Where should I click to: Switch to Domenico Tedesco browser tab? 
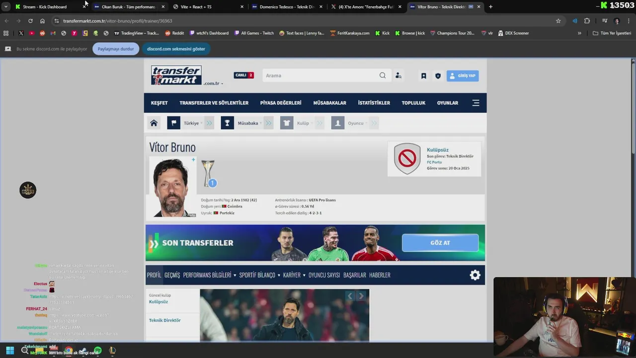(287, 6)
